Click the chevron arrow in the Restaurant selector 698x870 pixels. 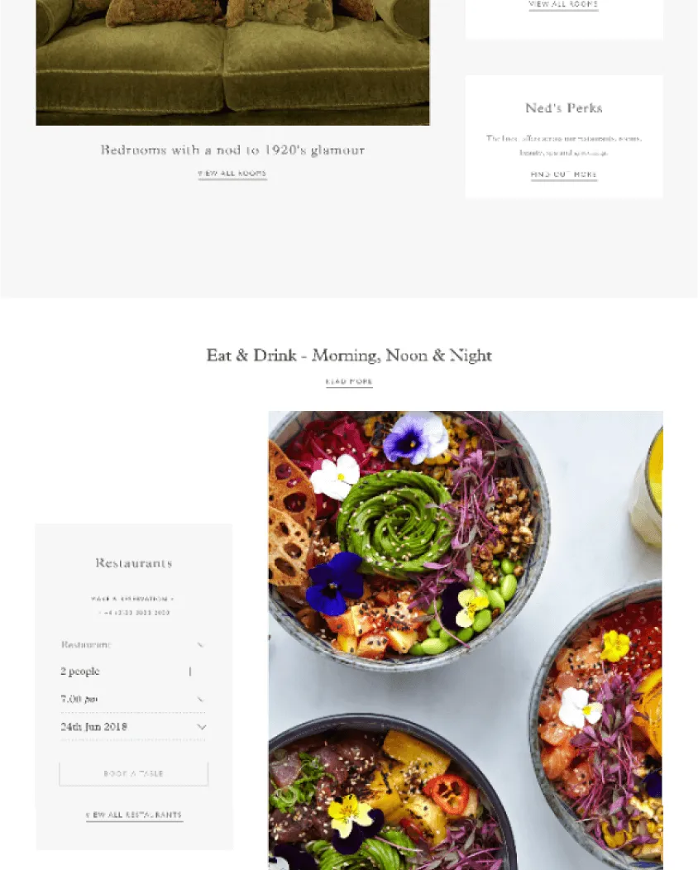201,645
